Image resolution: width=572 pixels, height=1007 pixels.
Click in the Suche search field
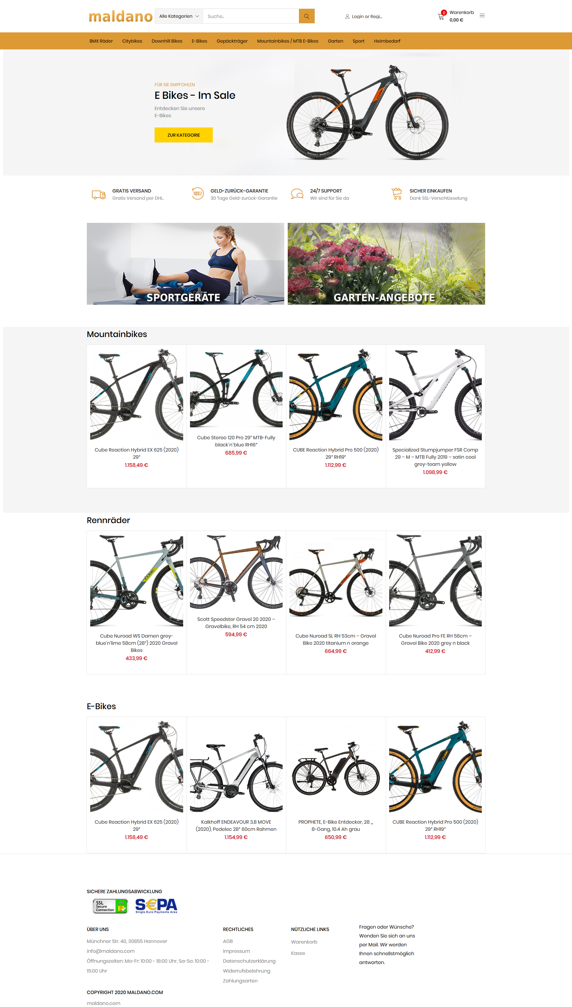[251, 16]
